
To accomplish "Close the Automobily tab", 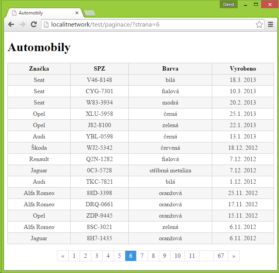I will pyautogui.click(x=77, y=13).
